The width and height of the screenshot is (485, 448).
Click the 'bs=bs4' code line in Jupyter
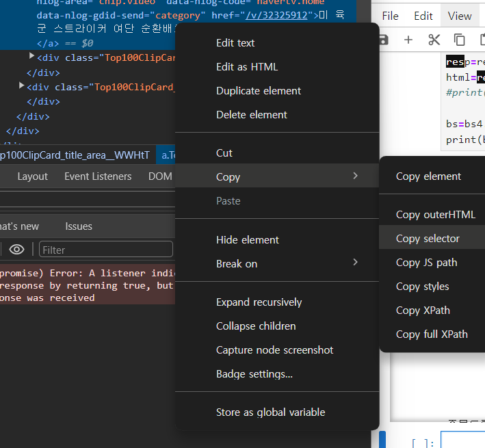tap(464, 124)
